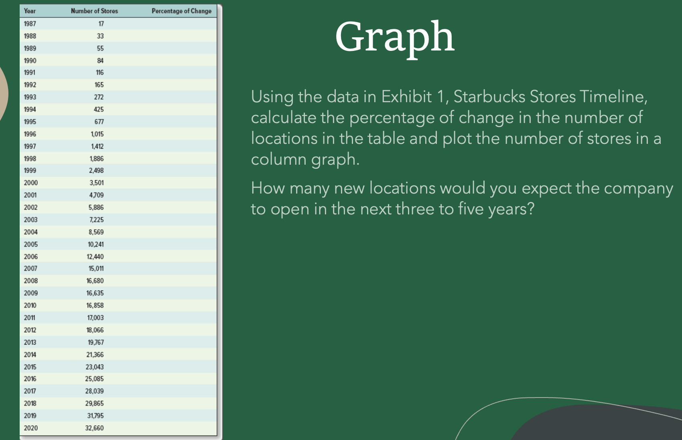This screenshot has height=440, width=682.
Task: Select the year 2013 cell
Action: click(30, 342)
